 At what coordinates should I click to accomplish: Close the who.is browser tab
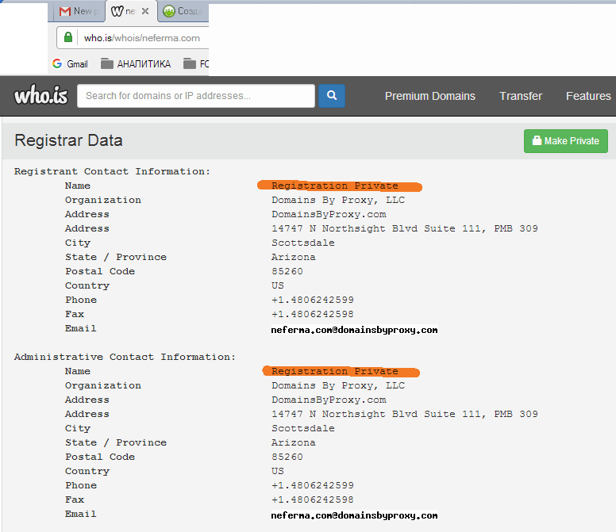click(145, 11)
